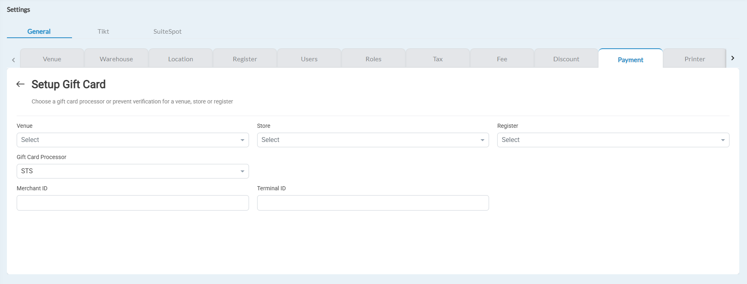Open the Printer tab
The height and width of the screenshot is (284, 747).
pyautogui.click(x=695, y=59)
